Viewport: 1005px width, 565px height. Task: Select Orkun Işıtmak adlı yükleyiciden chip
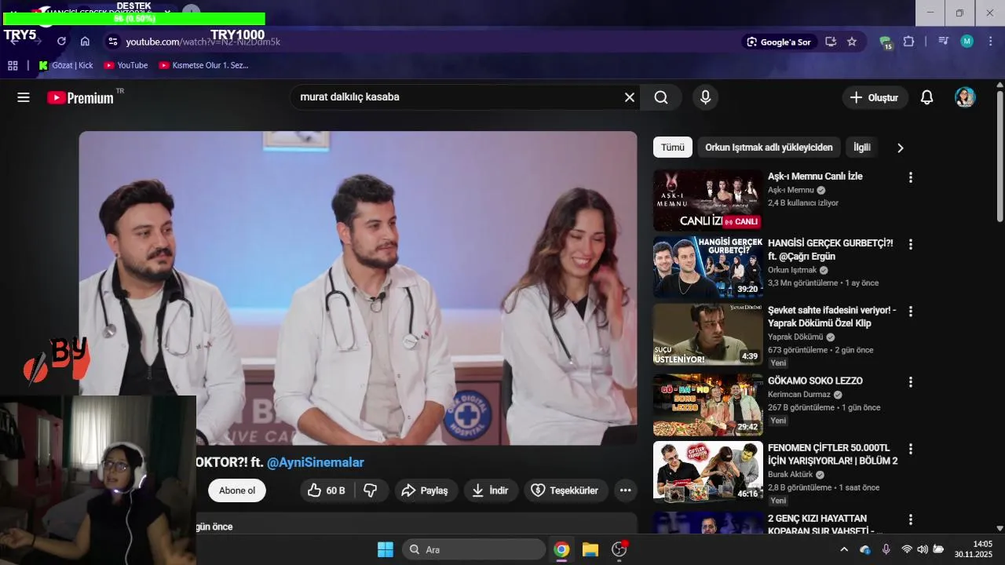pos(769,148)
